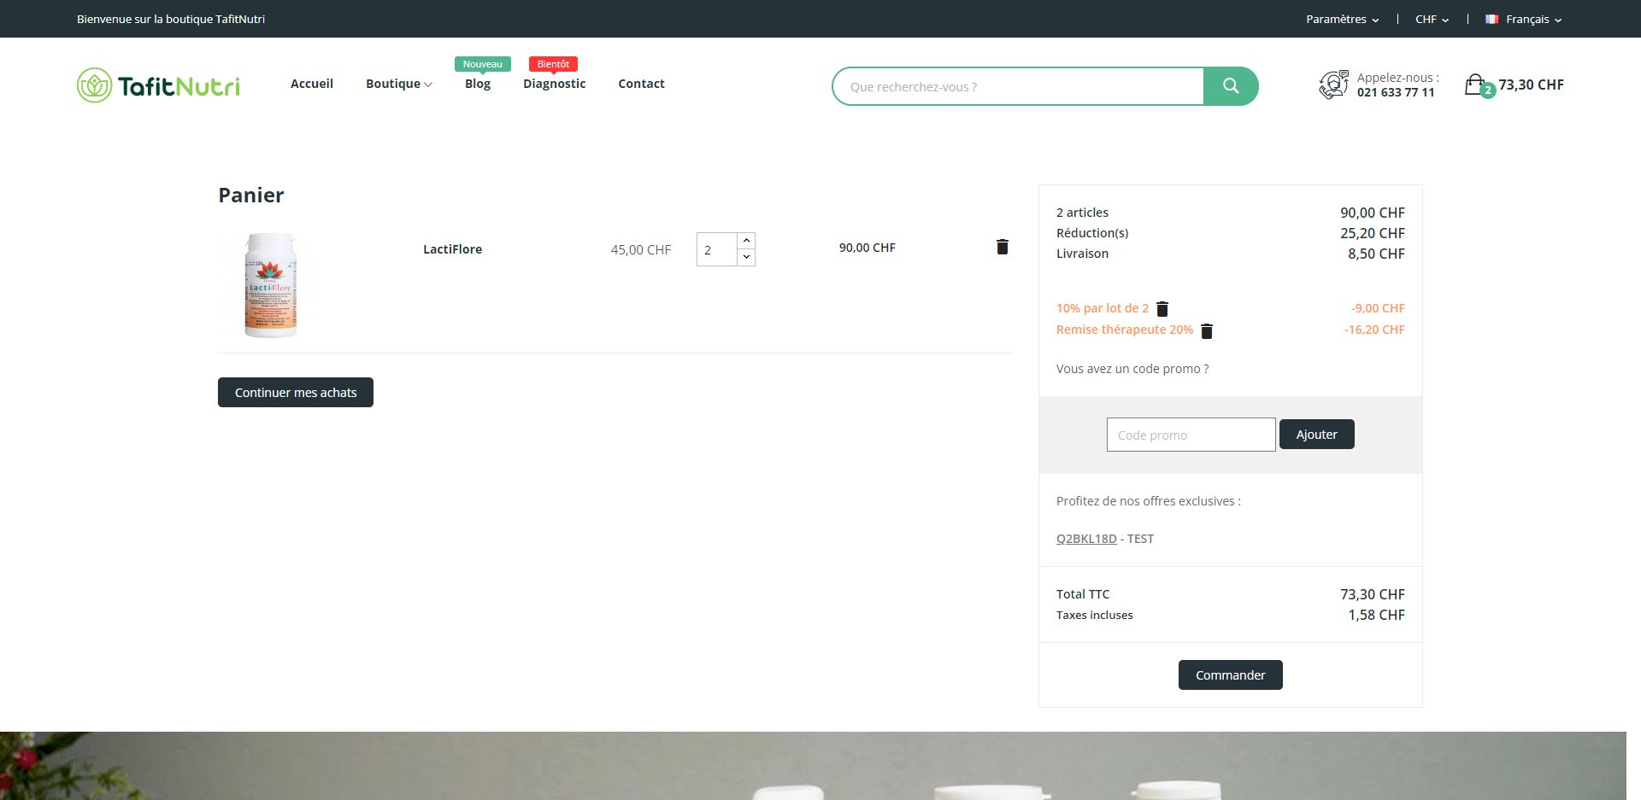Open the Diagnostic menu item
Screen dimensions: 1641x800
coord(555,84)
